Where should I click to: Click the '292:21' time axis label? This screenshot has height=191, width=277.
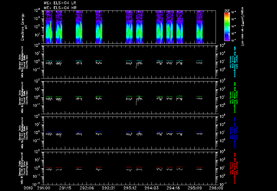(x=108, y=188)
